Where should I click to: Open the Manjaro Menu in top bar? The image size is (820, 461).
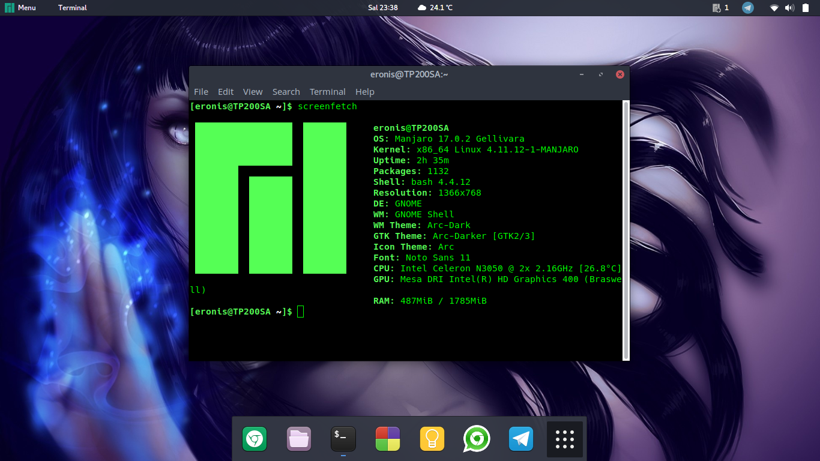(x=21, y=8)
